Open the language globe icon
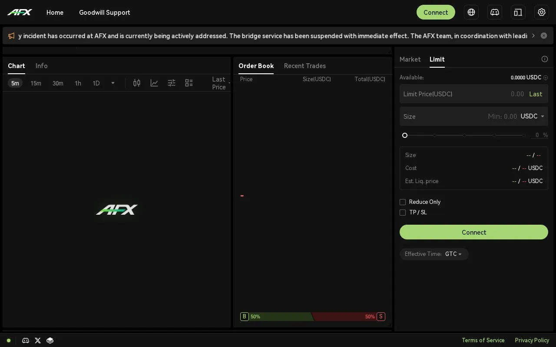Screen dimensions: 556x347 [471, 12]
